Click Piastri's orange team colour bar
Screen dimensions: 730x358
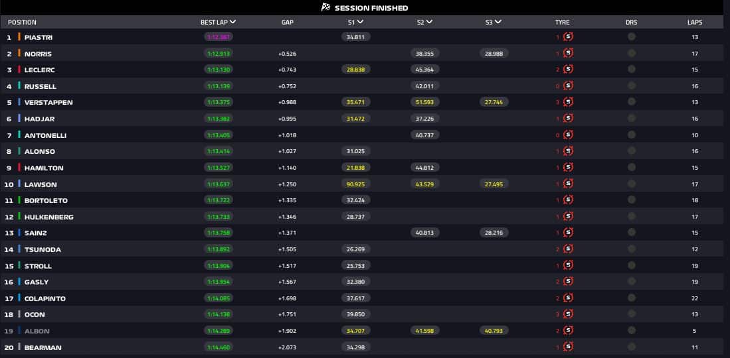[x=19, y=36]
